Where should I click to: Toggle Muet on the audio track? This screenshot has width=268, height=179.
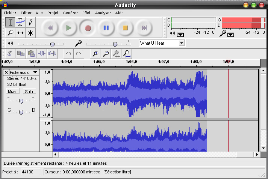coord(12,92)
